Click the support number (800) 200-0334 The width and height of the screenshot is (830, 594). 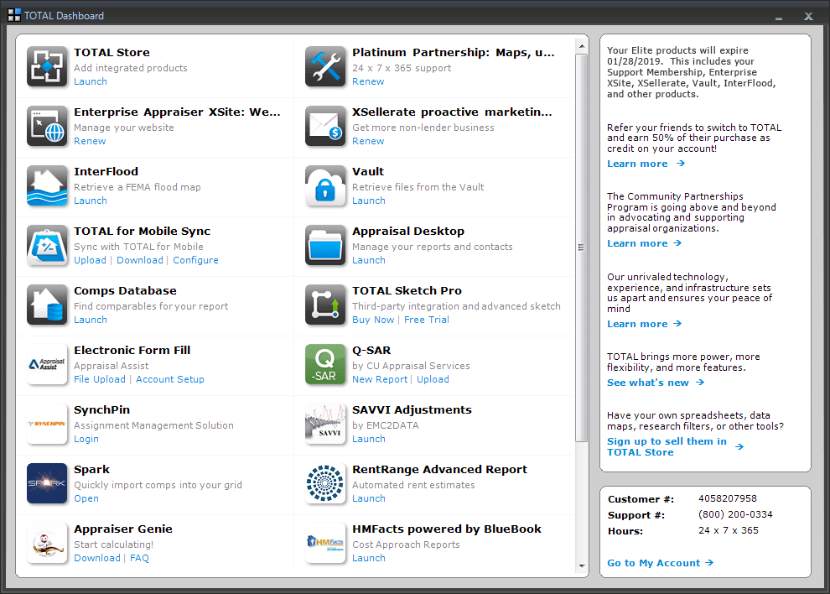[x=735, y=514]
